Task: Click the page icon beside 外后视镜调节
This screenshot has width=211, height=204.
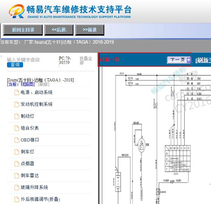Action: point(17,199)
